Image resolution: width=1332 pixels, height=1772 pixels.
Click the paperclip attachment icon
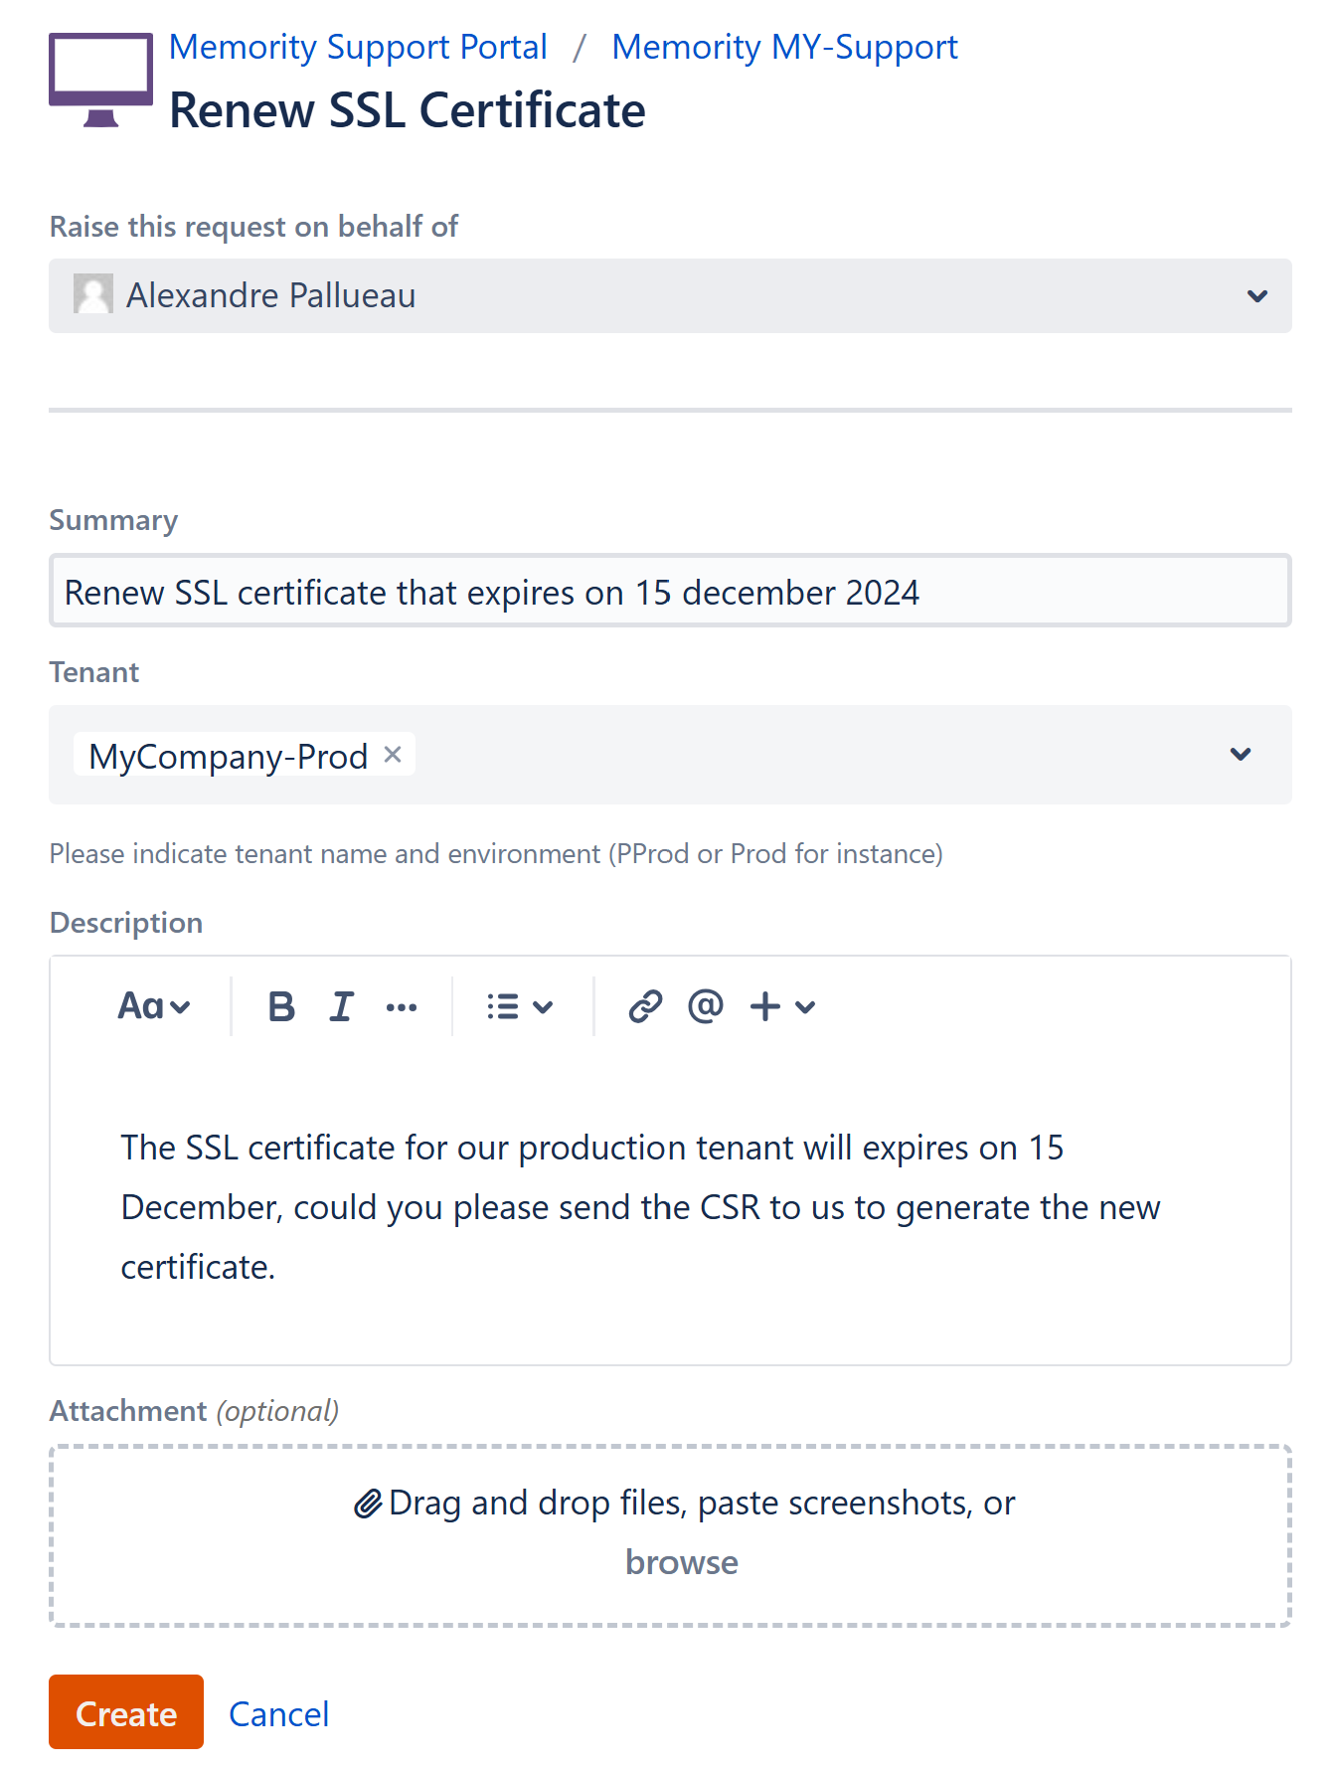coord(368,1504)
